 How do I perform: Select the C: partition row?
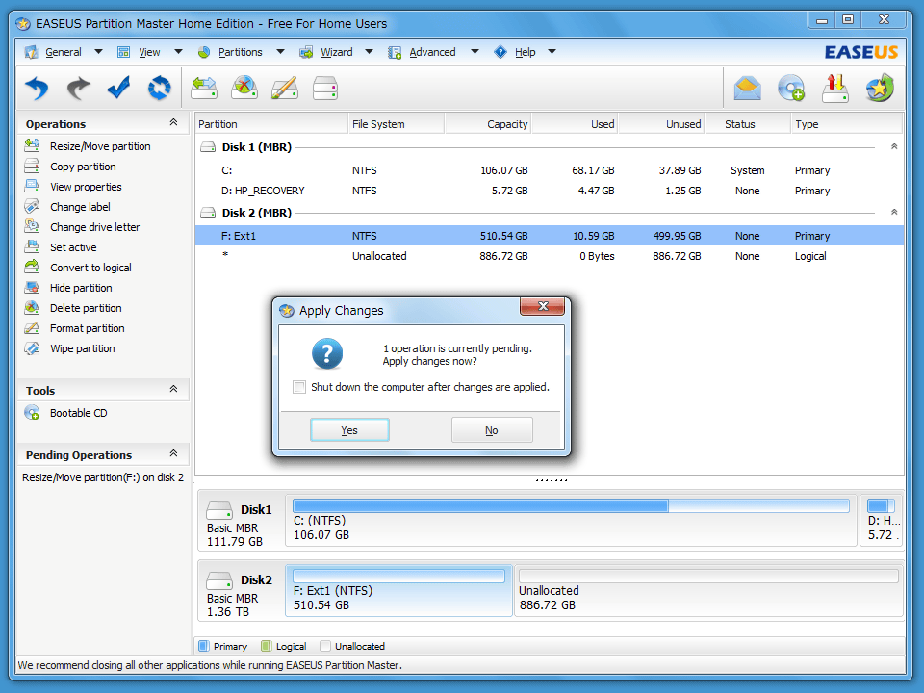pos(550,170)
